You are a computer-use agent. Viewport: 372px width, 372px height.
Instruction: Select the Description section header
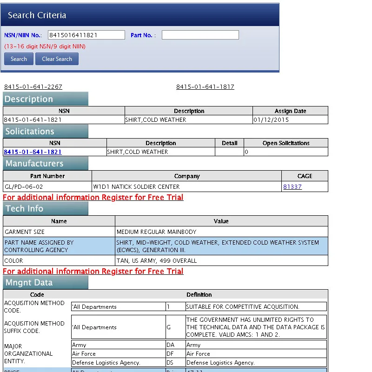tap(45, 99)
